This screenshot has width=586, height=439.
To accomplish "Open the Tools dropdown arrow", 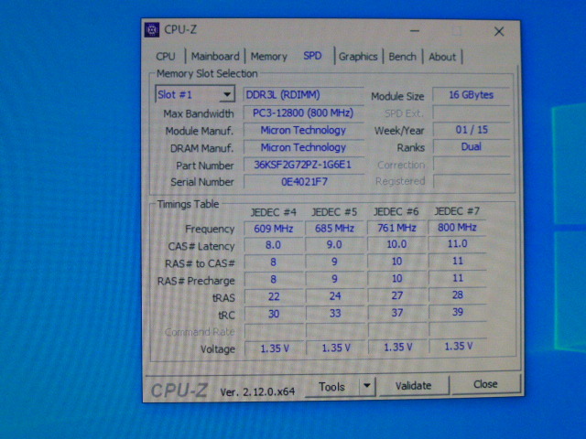I will tap(367, 386).
